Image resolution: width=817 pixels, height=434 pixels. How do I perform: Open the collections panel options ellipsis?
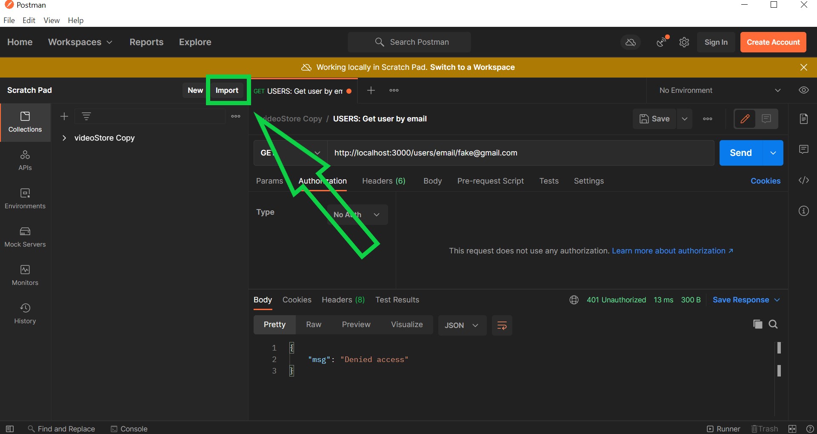coord(236,116)
